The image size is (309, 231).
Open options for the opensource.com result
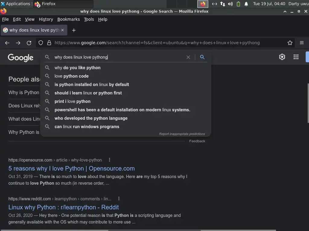[110, 160]
